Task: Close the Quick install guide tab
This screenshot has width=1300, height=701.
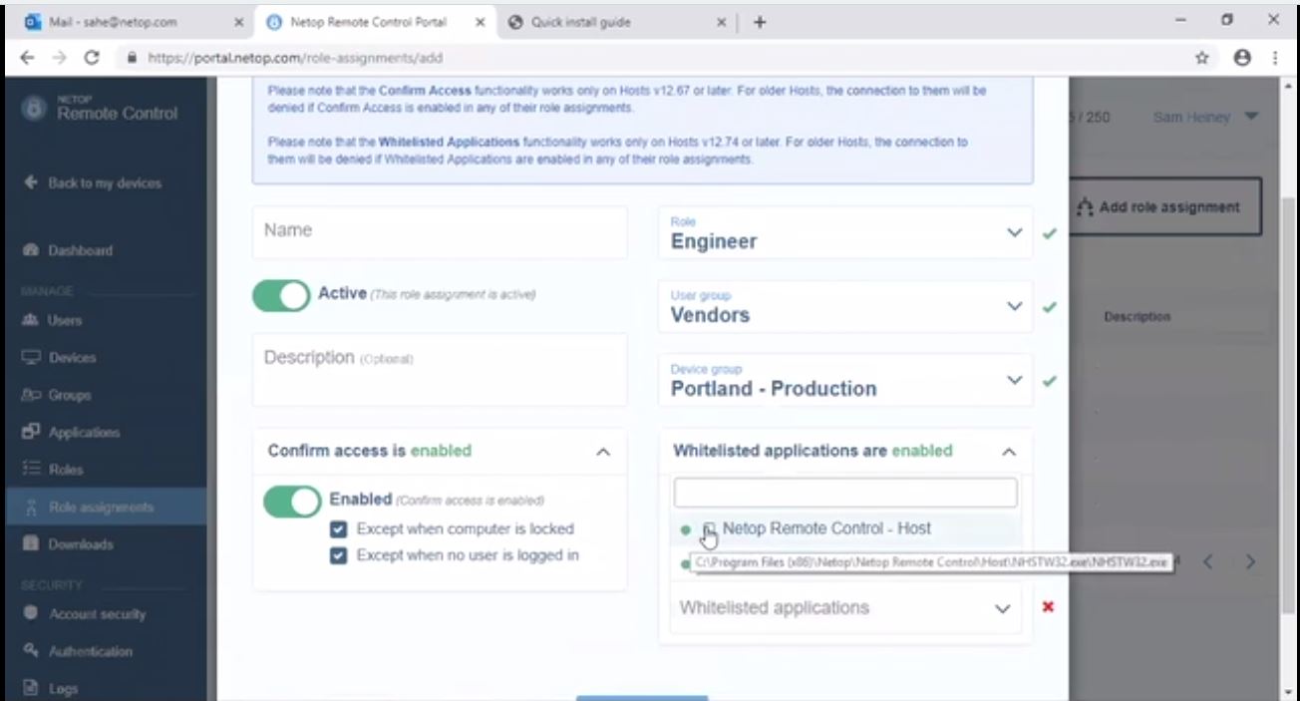Action: coord(721,22)
